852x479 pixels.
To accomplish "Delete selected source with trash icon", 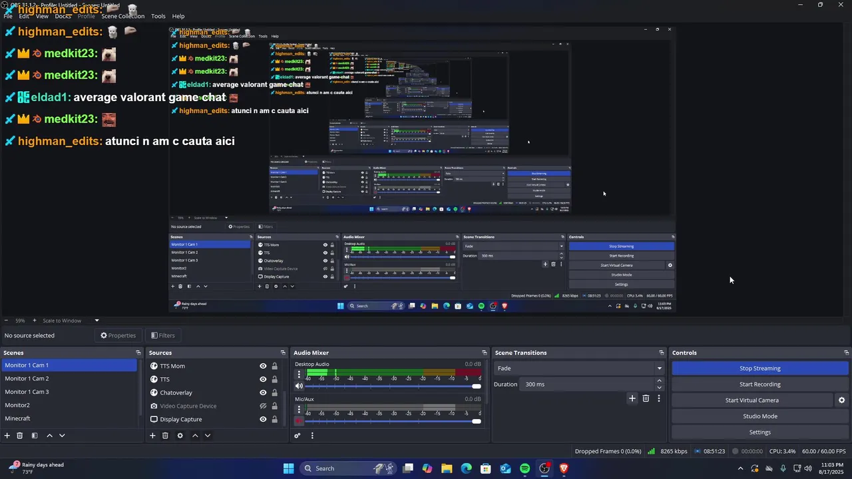I will tap(165, 436).
